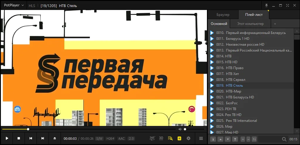Select playlist item 0022 БелРос
This screenshot has height=145, width=300.
click(x=251, y=103)
